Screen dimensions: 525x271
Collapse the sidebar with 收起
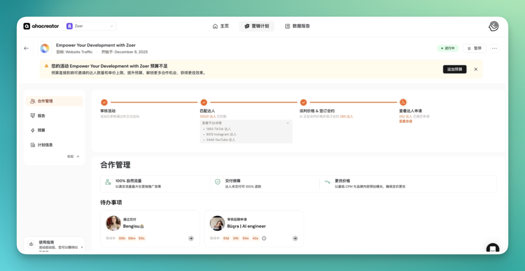(x=73, y=156)
